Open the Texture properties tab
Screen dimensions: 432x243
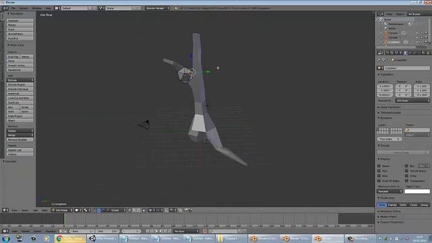428,53
